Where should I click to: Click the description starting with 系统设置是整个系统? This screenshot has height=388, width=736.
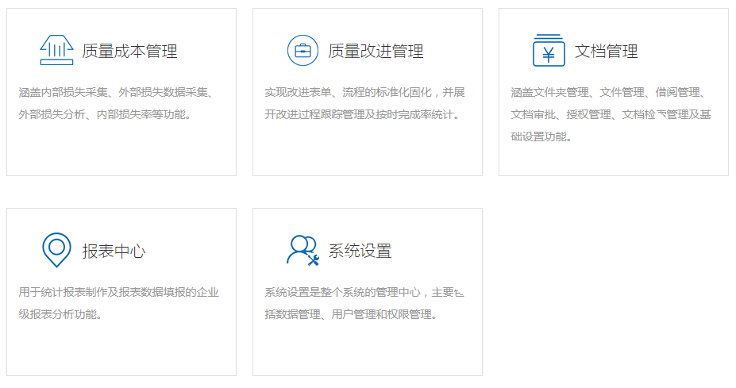point(364,303)
